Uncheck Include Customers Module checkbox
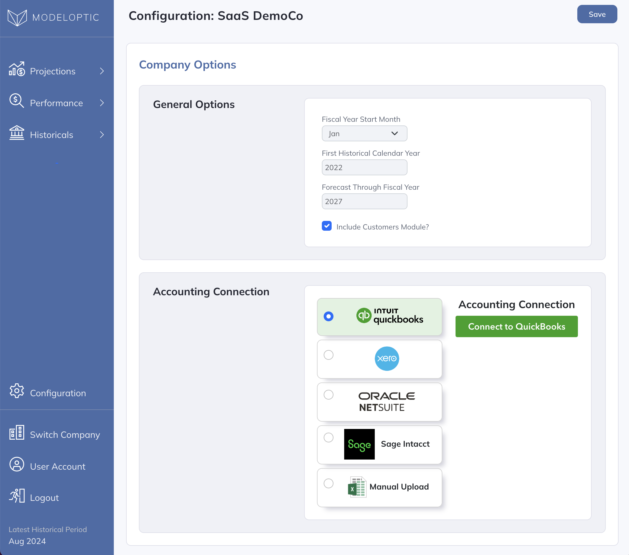 [x=326, y=226]
